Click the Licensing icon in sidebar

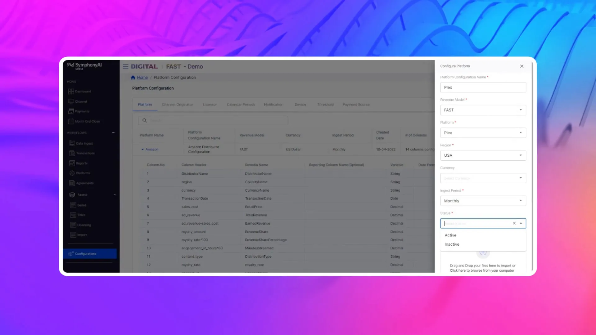point(73,225)
